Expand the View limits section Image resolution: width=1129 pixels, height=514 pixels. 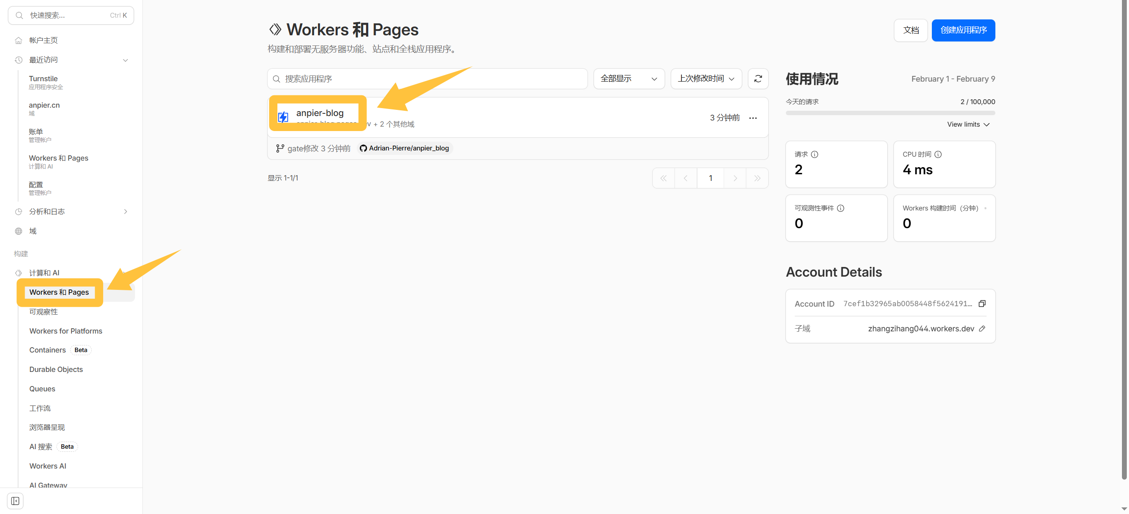coord(968,124)
